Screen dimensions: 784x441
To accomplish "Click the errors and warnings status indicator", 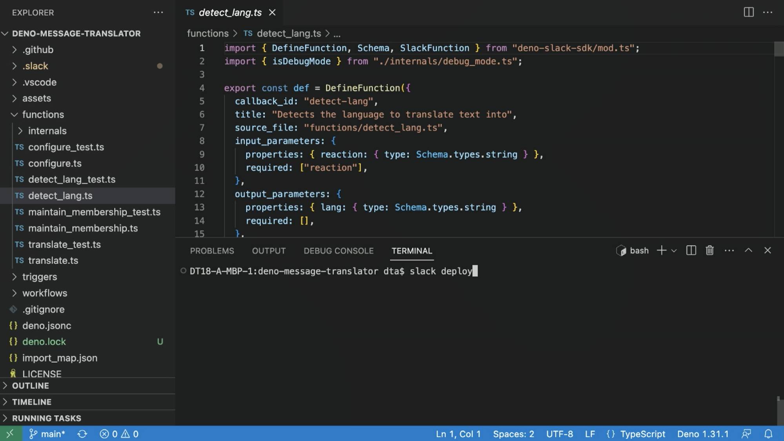I will click(118, 434).
